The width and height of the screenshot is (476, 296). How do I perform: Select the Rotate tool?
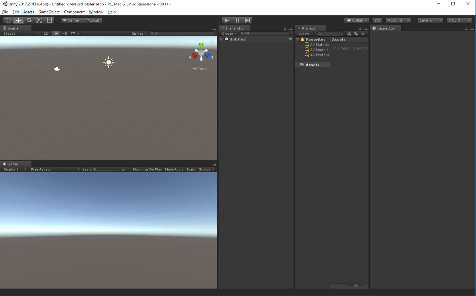tap(29, 20)
